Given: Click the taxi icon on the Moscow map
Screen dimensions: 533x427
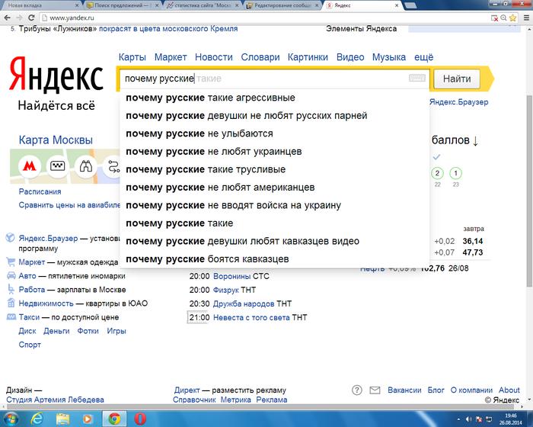Looking at the screenshot, I should click(x=57, y=166).
